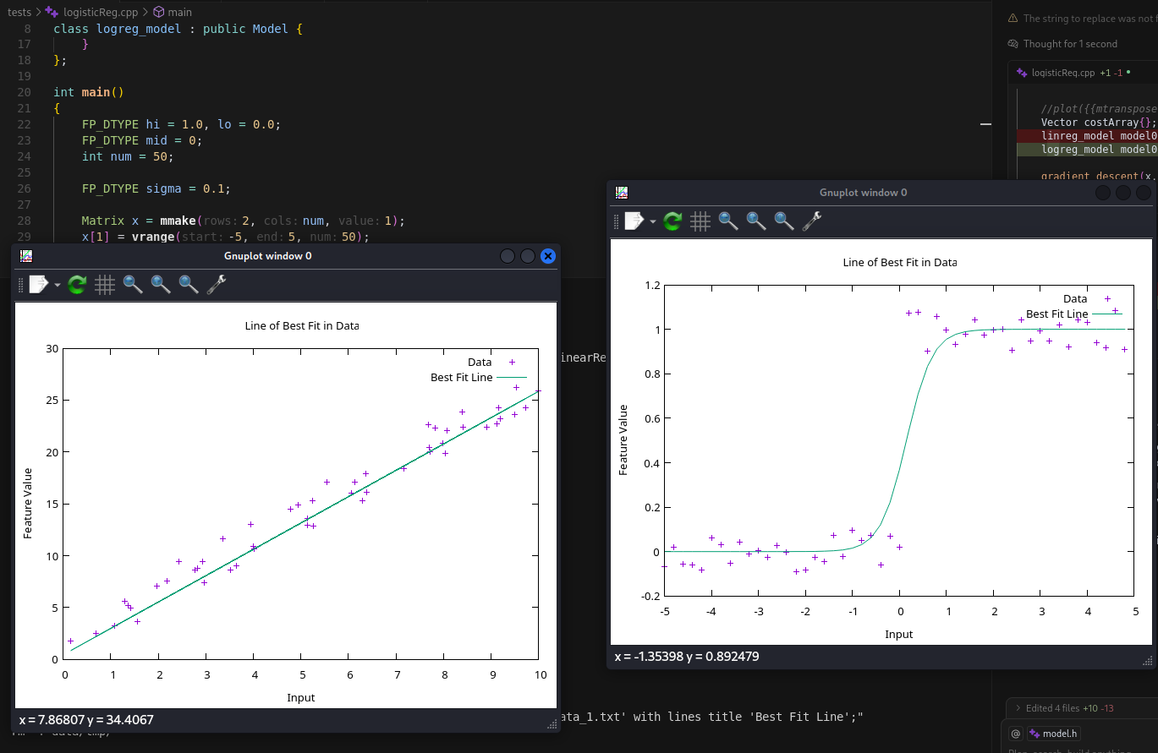Click export icon in left Gnuplot window
The image size is (1158, 753).
39,285
